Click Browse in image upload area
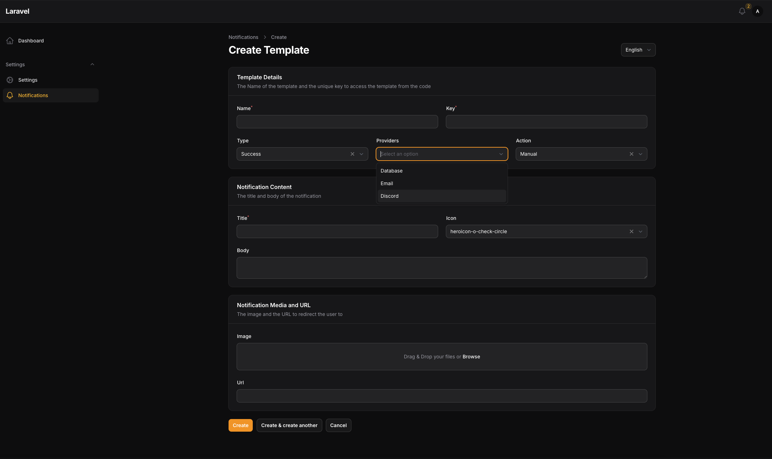772x459 pixels. coord(471,357)
